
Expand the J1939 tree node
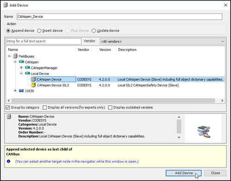point(15,90)
